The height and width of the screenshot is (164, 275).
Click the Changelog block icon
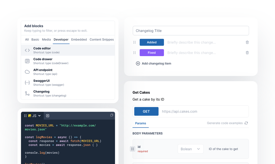27,93
